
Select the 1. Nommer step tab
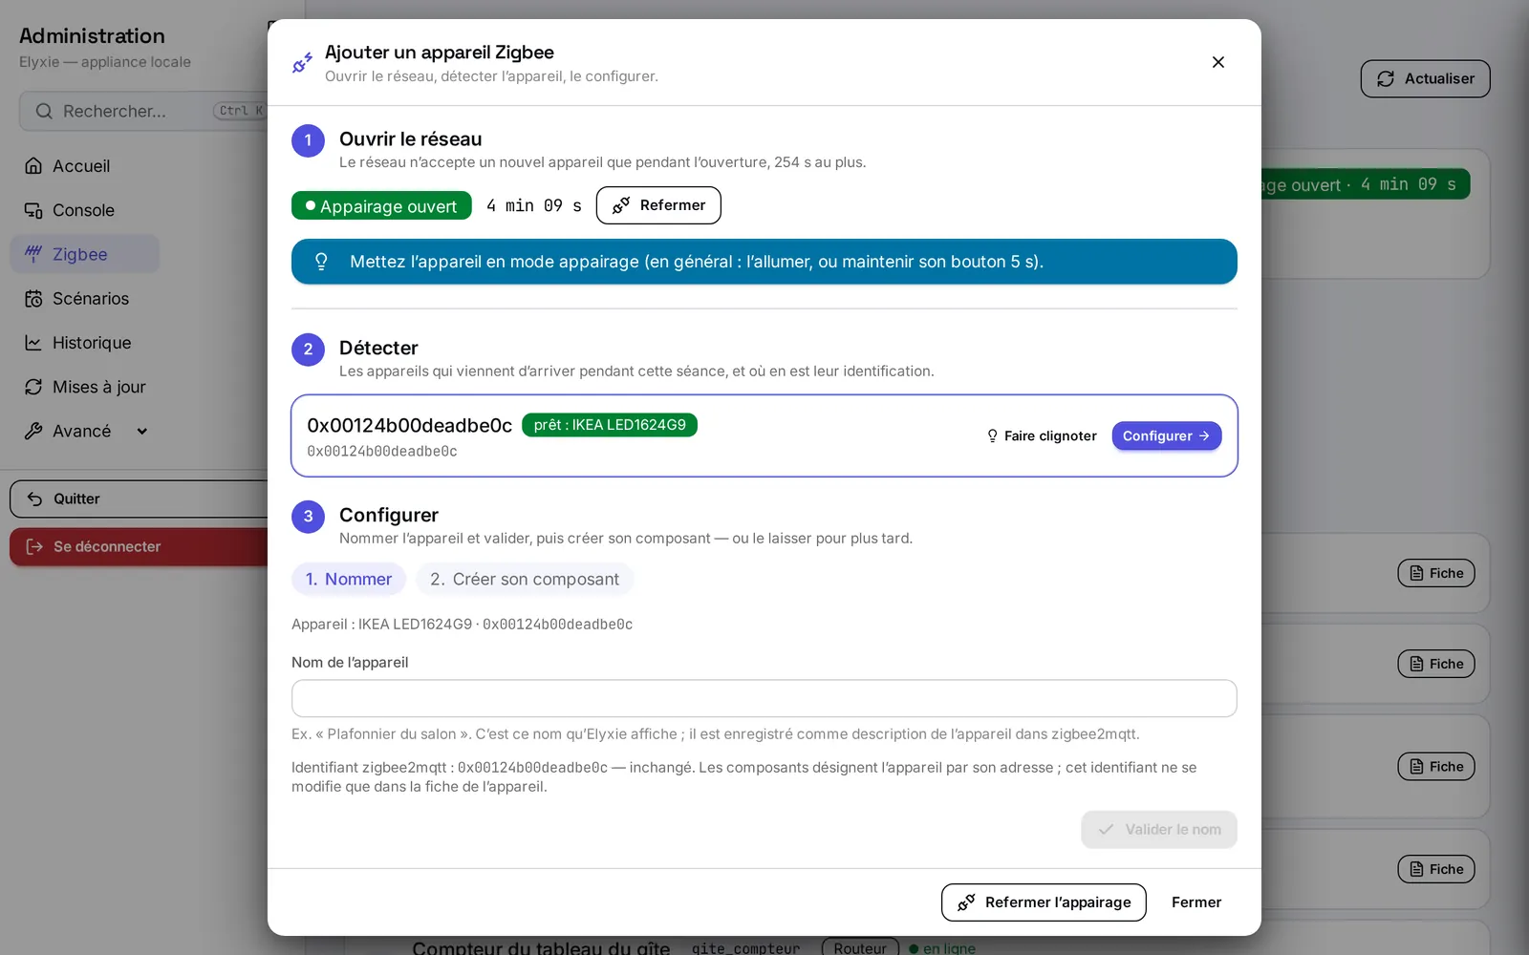pos(349,579)
